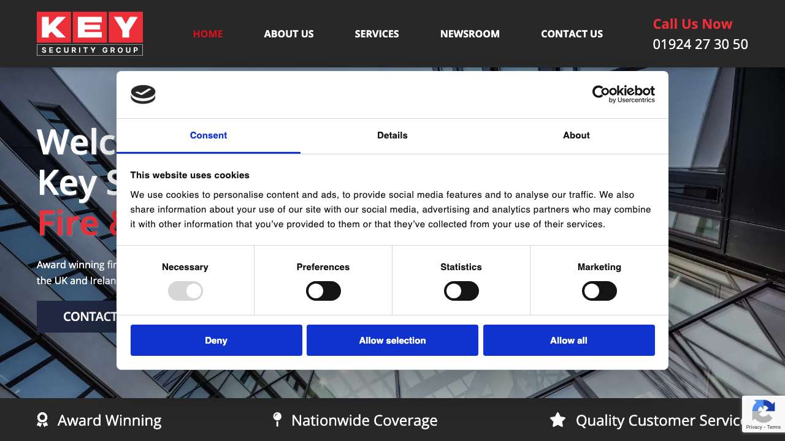Viewport: 785px width, 441px height.
Task: Click the Key Security Group logo
Action: coord(90,34)
